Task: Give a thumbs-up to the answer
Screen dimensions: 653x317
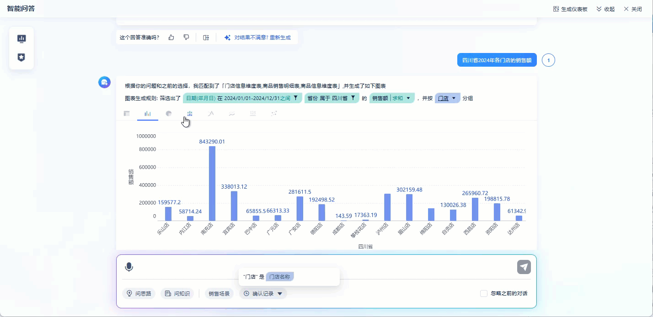Action: [171, 37]
